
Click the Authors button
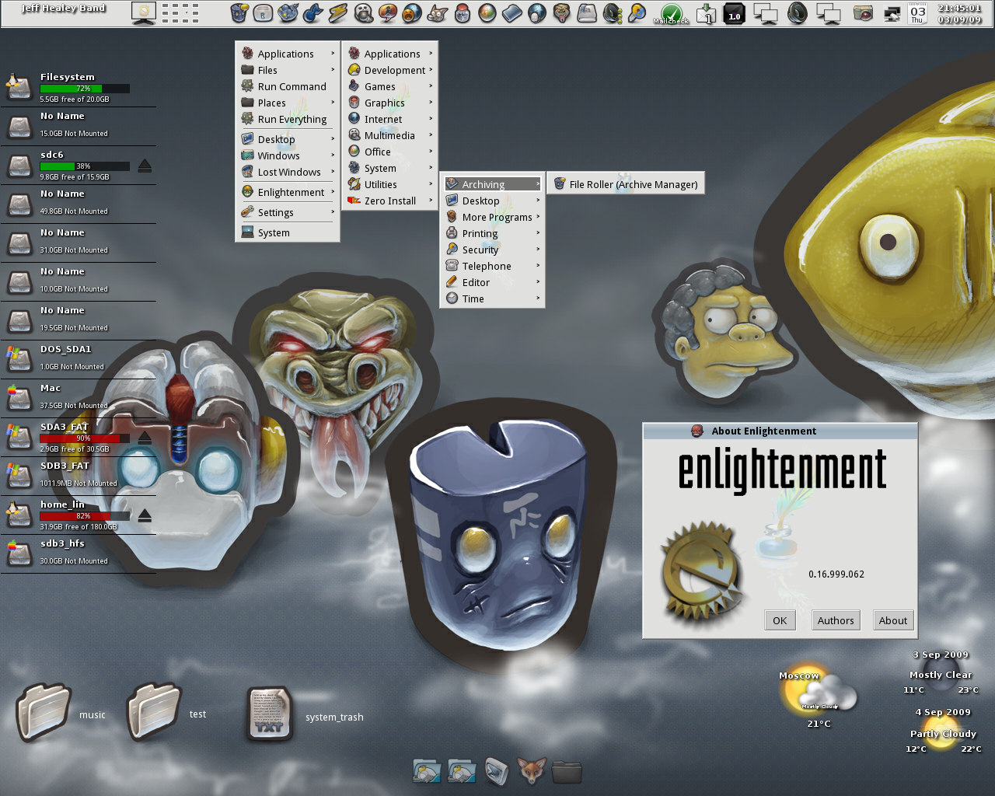[x=836, y=620]
